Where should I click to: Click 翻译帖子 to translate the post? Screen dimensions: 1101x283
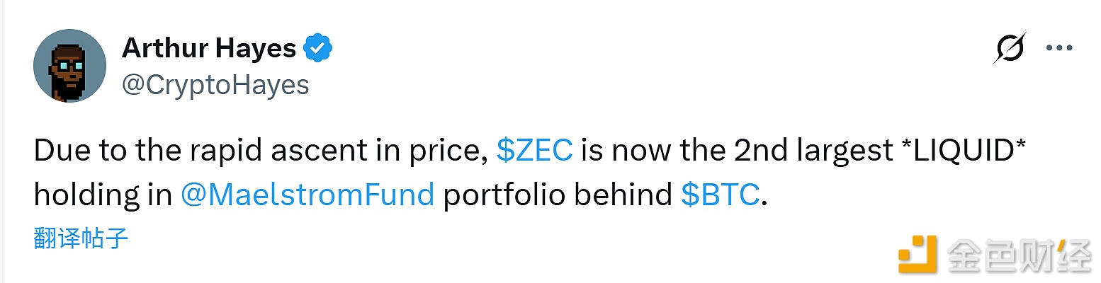(x=81, y=239)
